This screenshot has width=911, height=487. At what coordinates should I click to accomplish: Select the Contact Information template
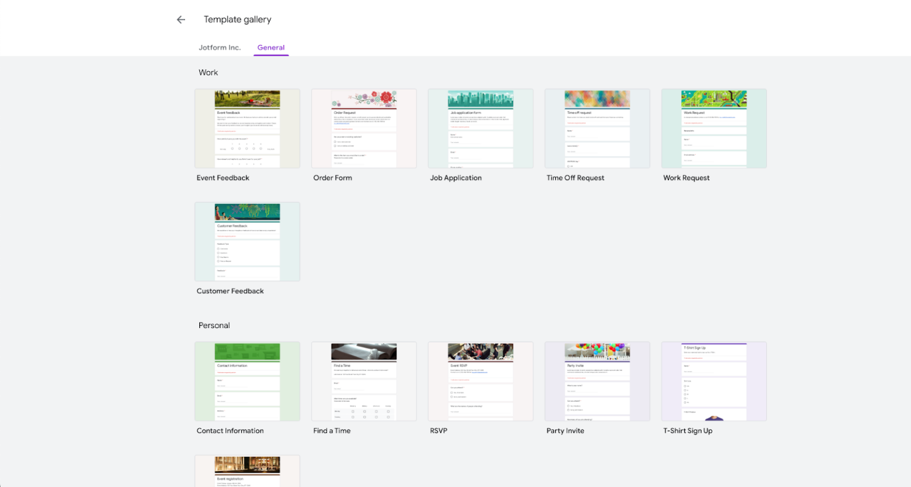(x=247, y=381)
